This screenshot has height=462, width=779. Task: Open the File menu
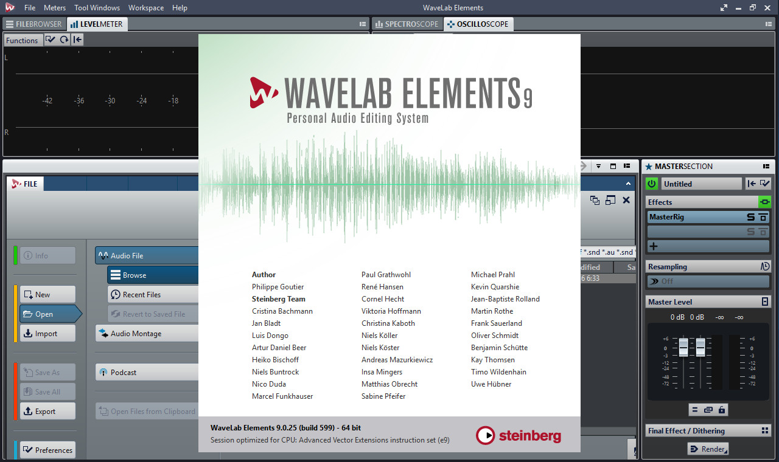30,8
